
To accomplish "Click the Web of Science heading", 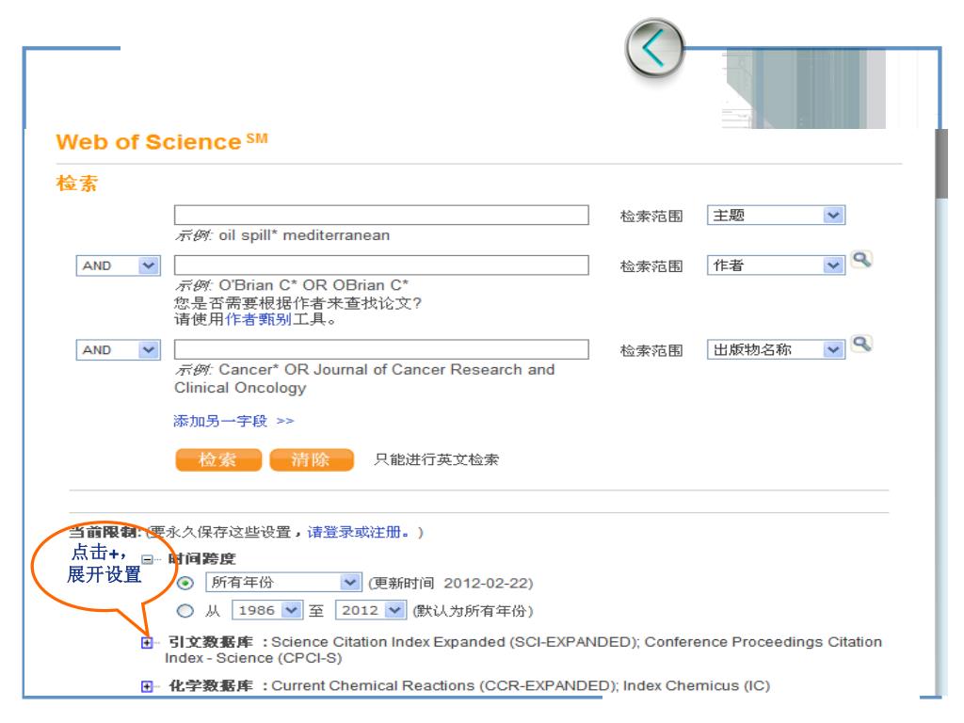I will tap(162, 141).
